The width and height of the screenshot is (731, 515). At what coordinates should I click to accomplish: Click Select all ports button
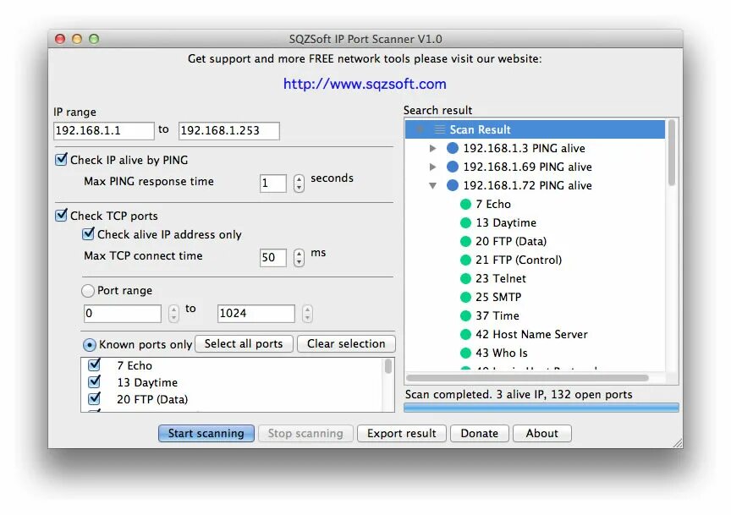pyautogui.click(x=244, y=344)
